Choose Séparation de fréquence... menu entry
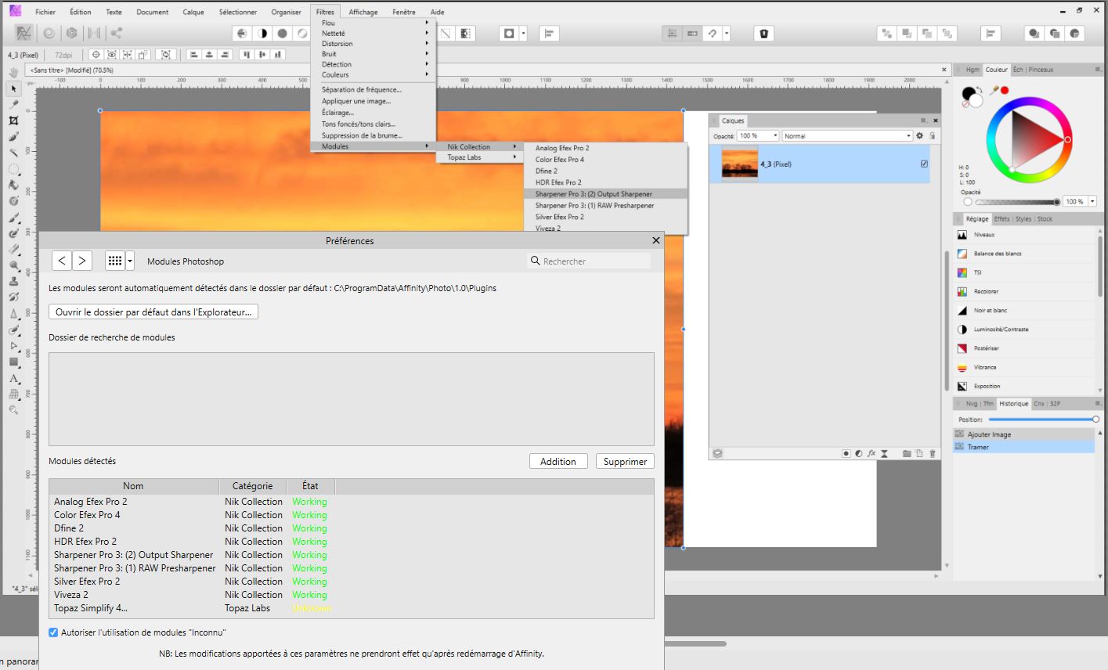 click(362, 89)
